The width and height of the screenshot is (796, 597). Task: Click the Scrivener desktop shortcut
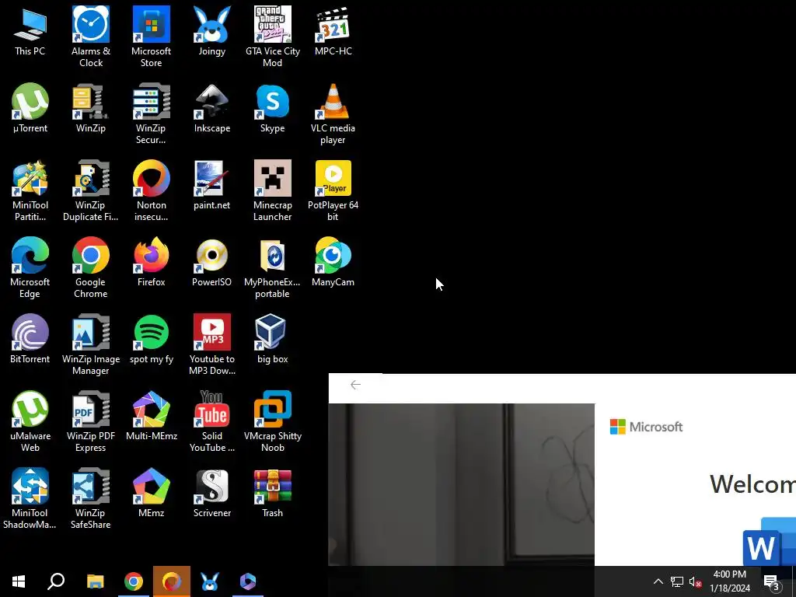click(211, 493)
